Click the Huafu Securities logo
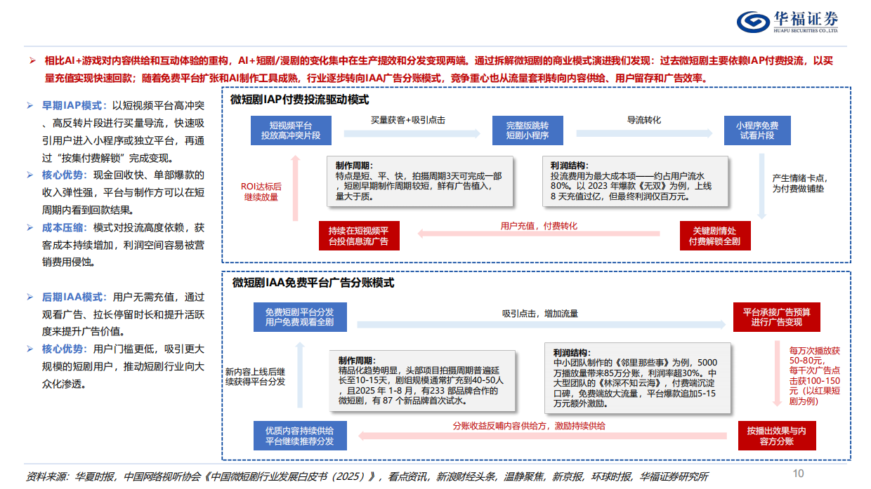This screenshot has height=489, width=871. click(788, 21)
